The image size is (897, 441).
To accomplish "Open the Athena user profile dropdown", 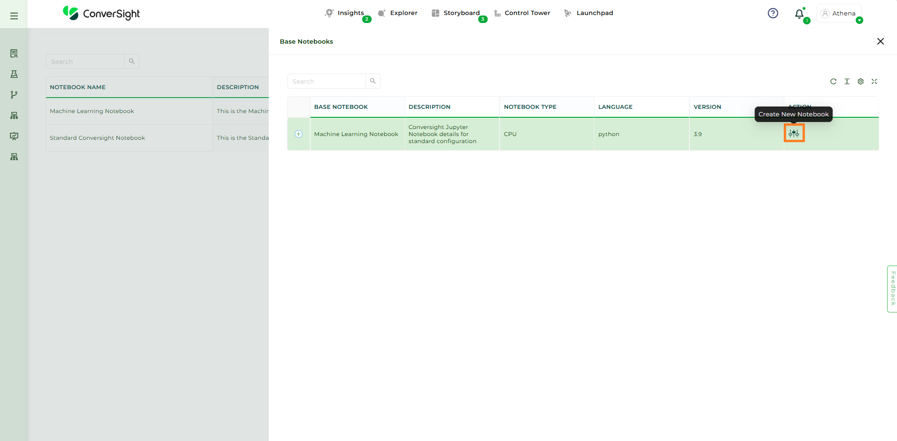I will (x=839, y=14).
